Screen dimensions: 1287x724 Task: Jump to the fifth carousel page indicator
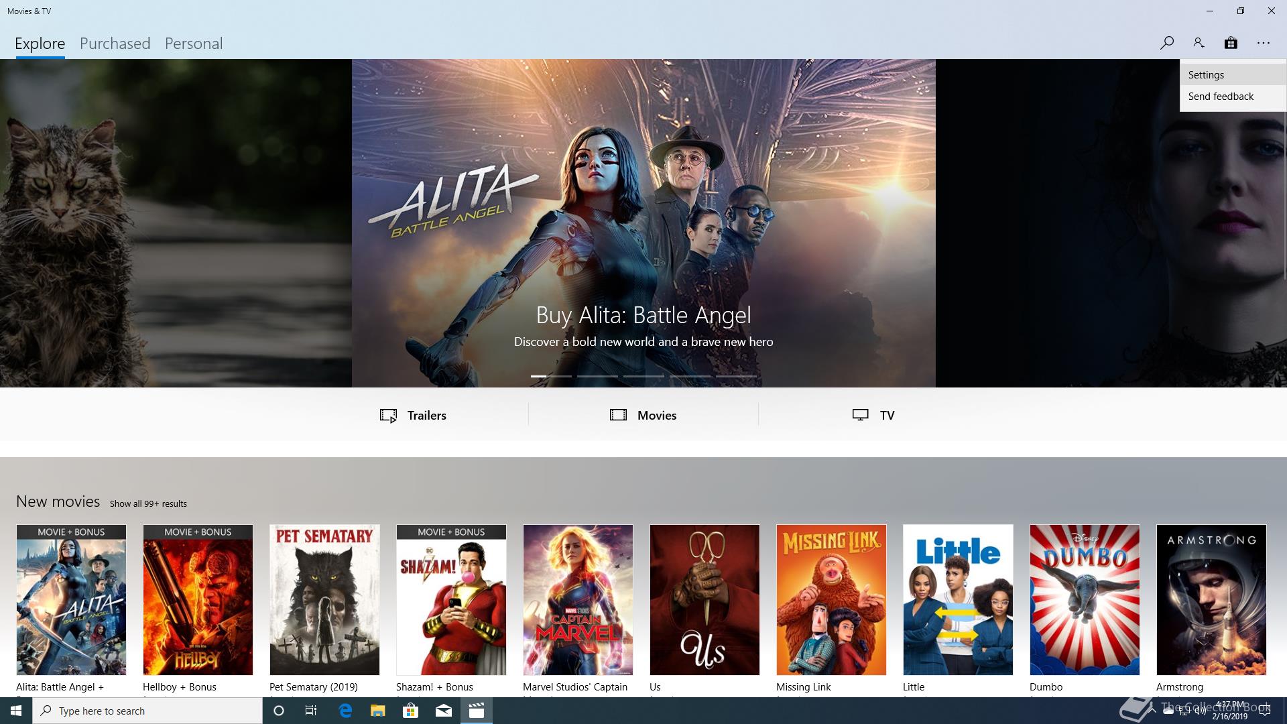pos(736,376)
